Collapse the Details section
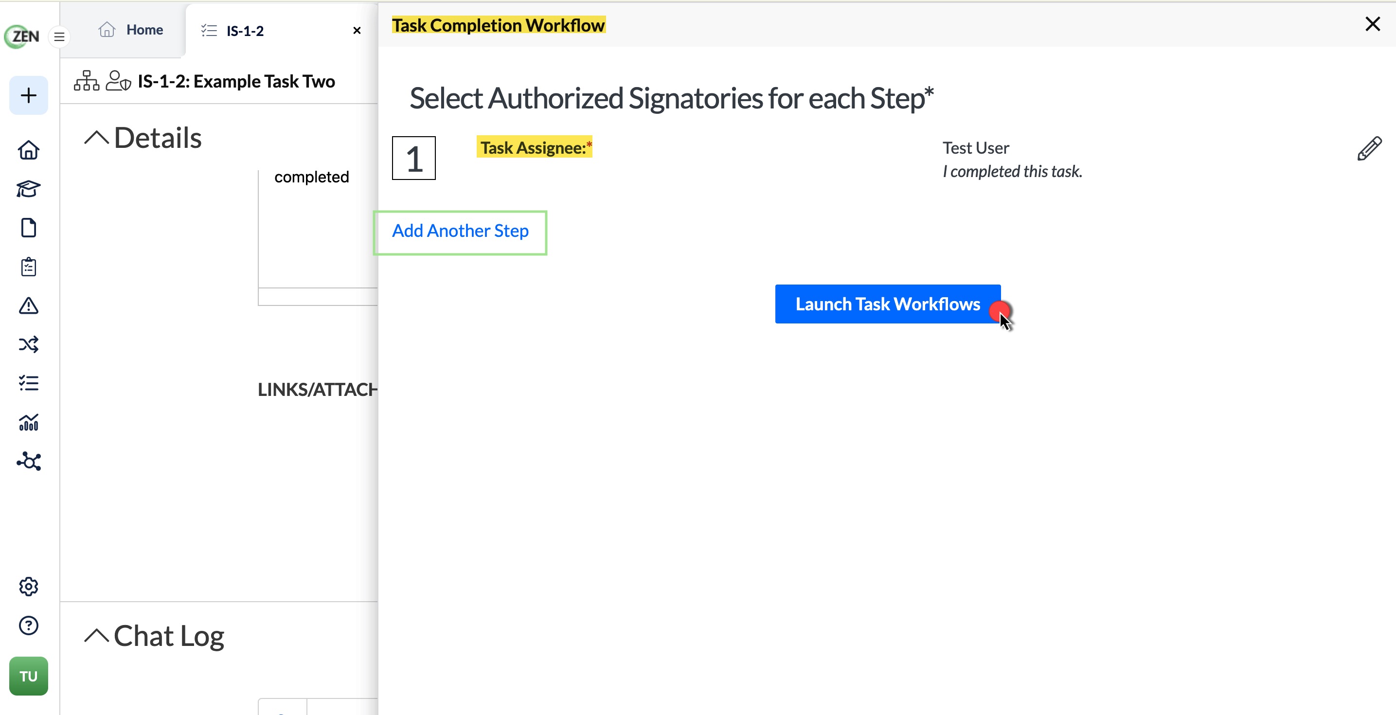 point(96,138)
